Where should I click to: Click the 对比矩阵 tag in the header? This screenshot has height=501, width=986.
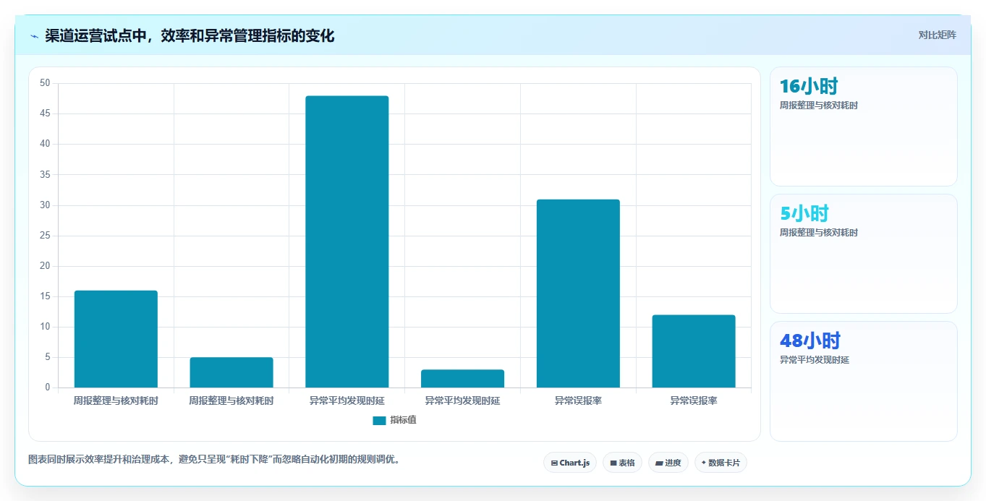[938, 35]
